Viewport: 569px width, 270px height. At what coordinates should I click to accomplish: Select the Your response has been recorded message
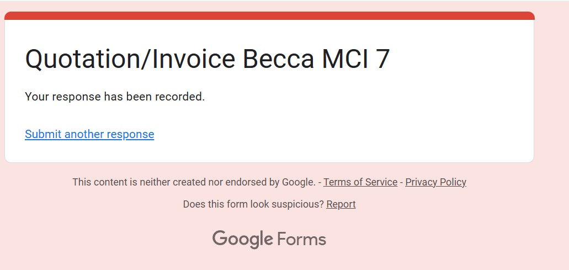[115, 97]
